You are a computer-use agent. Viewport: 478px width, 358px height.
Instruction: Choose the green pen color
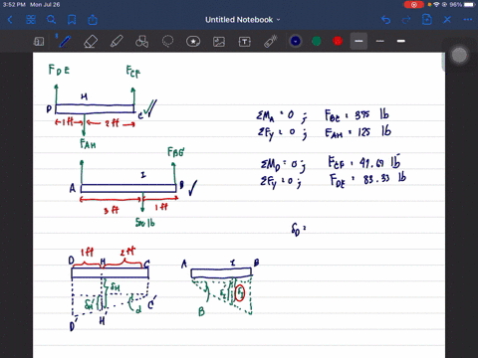point(317,41)
